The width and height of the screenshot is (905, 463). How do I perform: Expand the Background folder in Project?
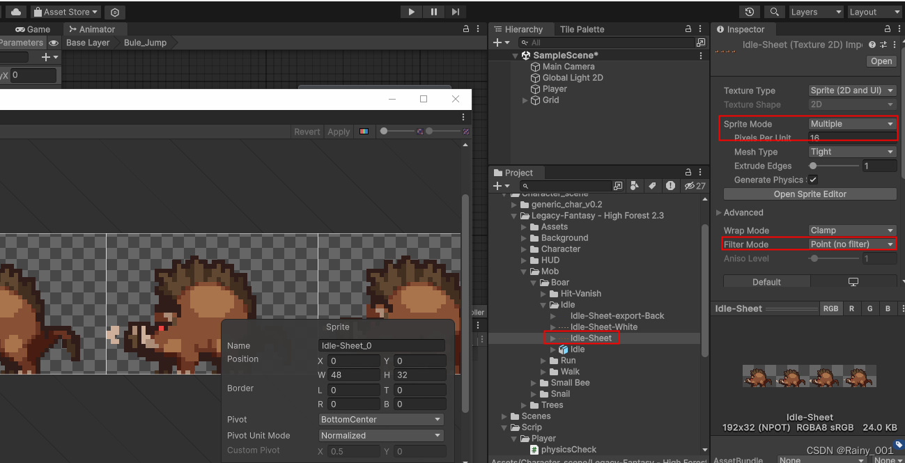525,238
